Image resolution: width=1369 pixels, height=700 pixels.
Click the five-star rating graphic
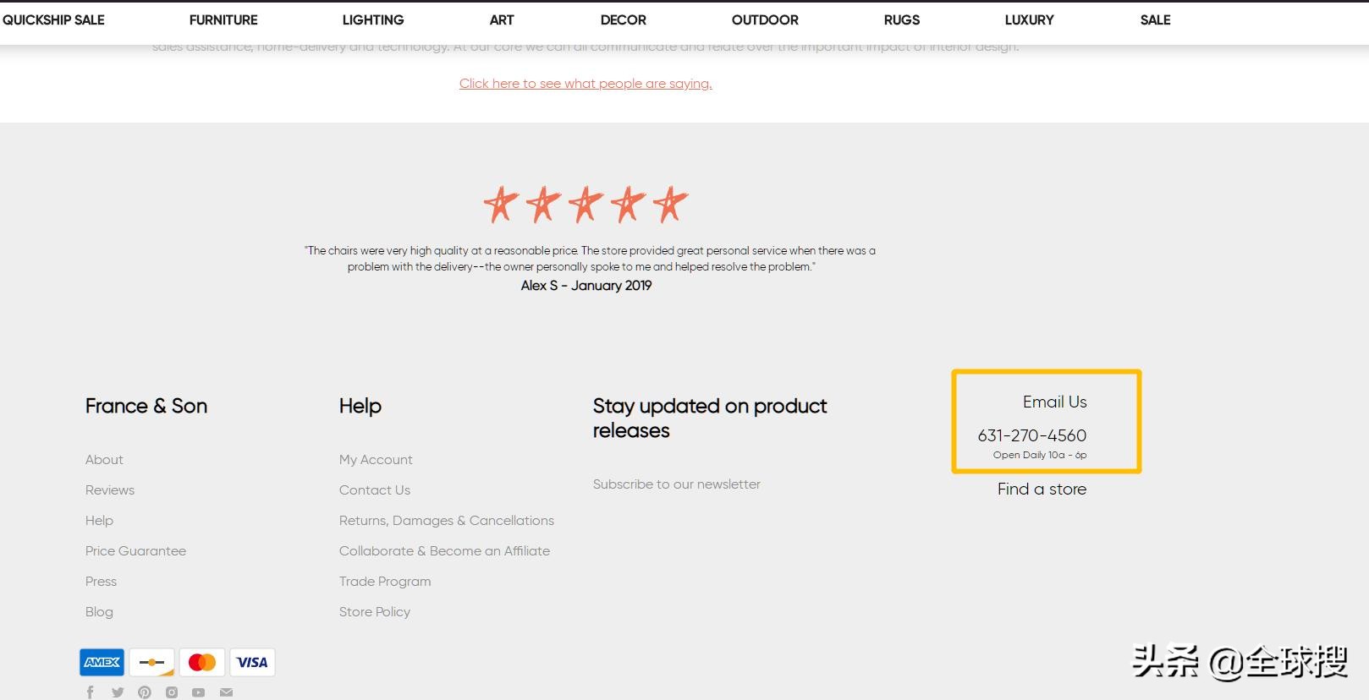pos(586,204)
